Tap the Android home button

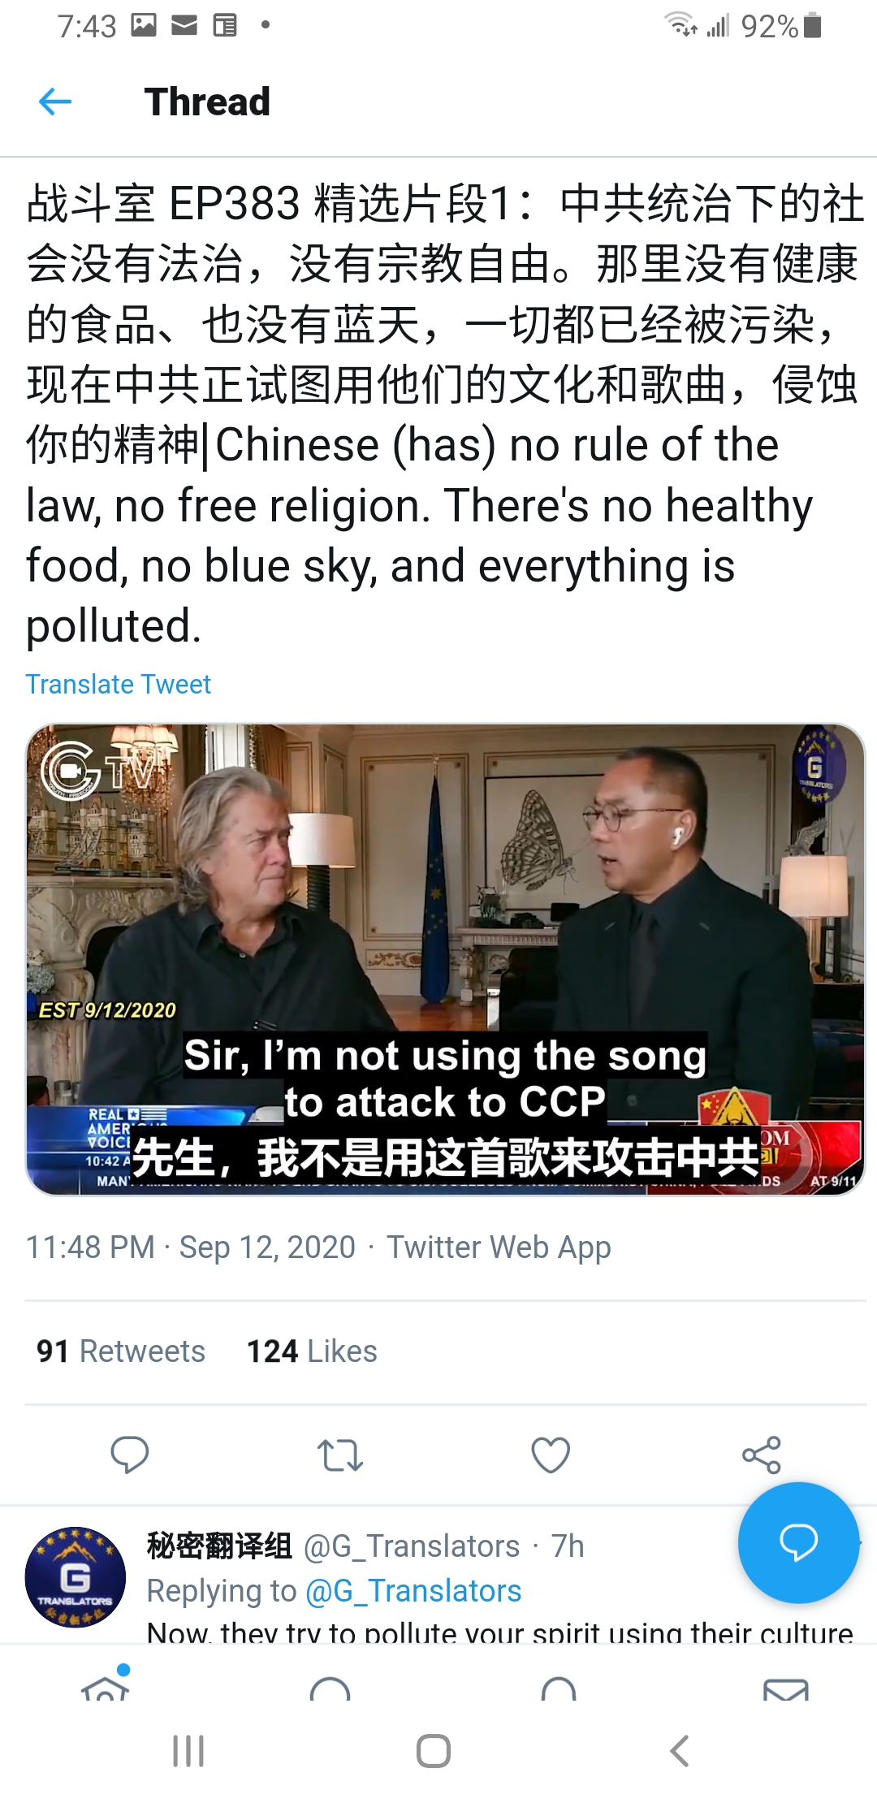click(434, 1751)
